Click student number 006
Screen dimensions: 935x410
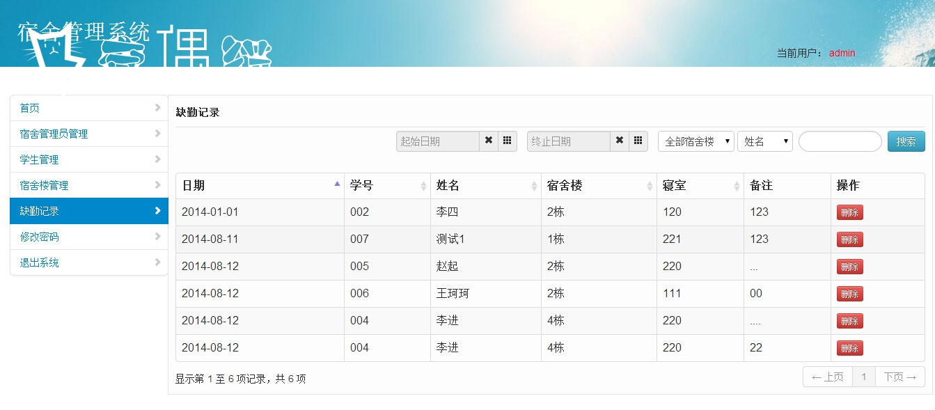point(359,293)
